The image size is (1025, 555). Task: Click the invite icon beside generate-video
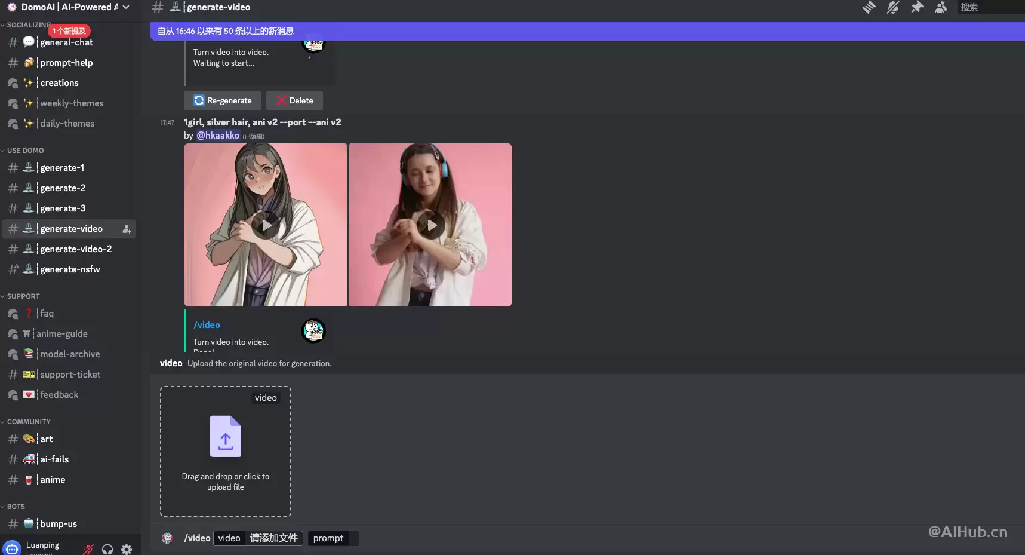(127, 229)
